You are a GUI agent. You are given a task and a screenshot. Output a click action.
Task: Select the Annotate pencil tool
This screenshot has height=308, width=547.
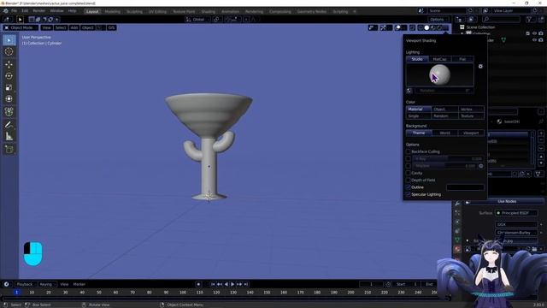coord(9,125)
